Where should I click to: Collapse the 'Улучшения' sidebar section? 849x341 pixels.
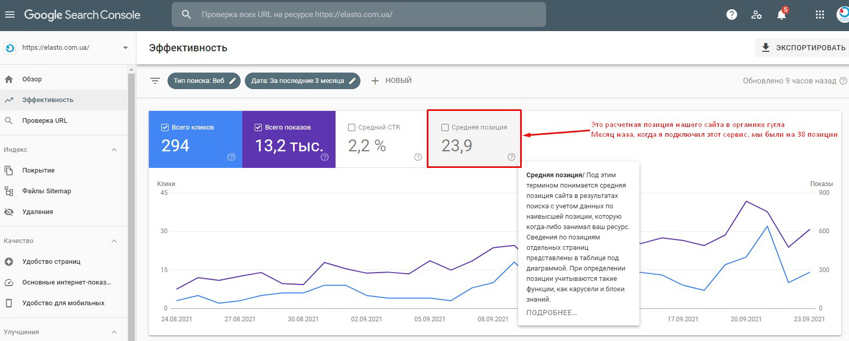click(x=114, y=332)
